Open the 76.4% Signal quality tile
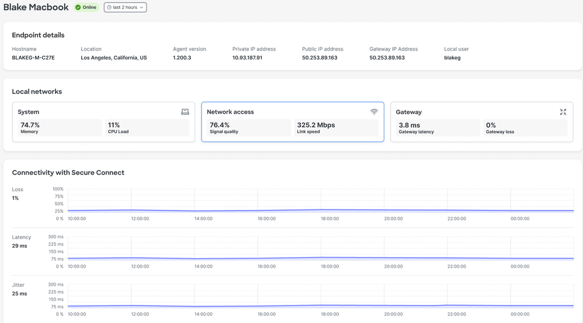The image size is (583, 323). point(248,128)
